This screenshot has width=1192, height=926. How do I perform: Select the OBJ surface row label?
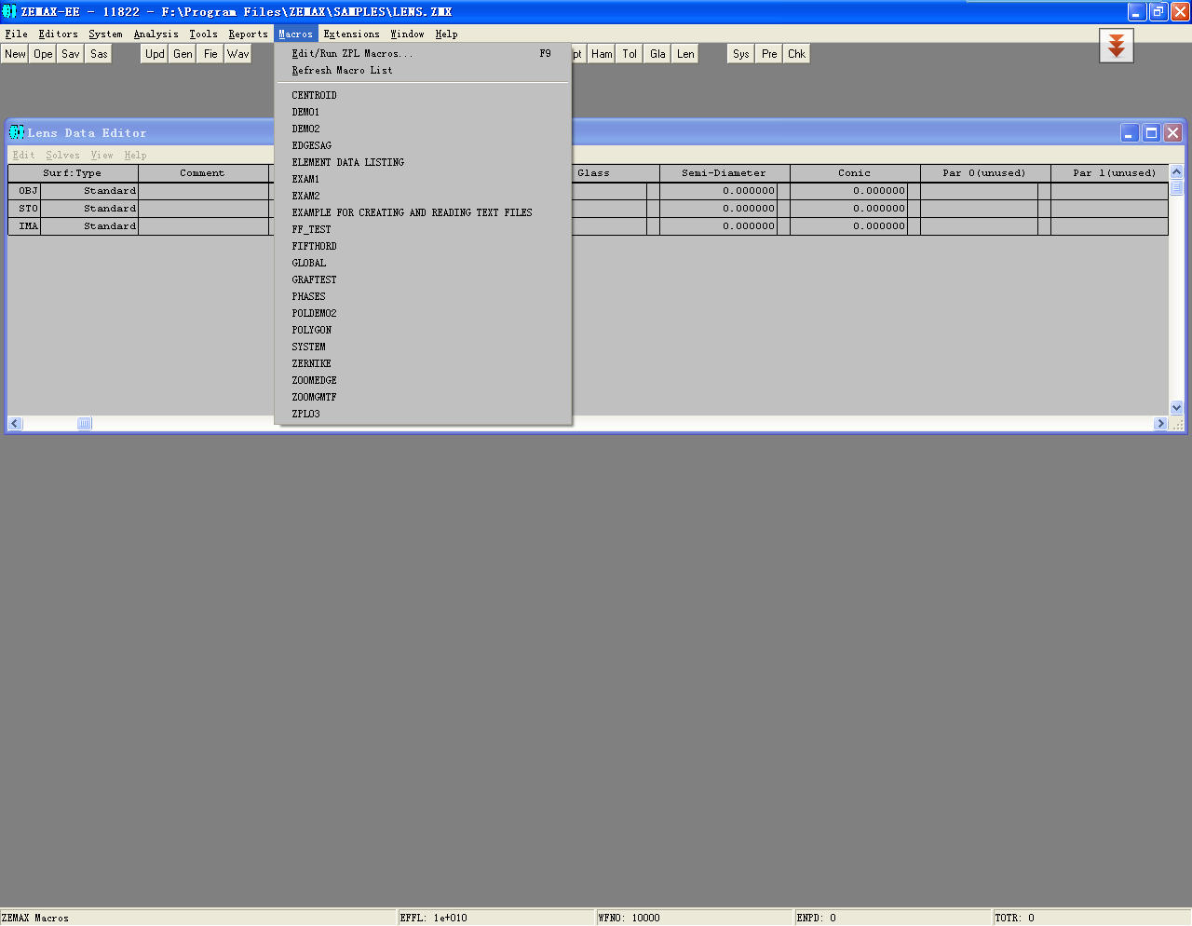25,191
